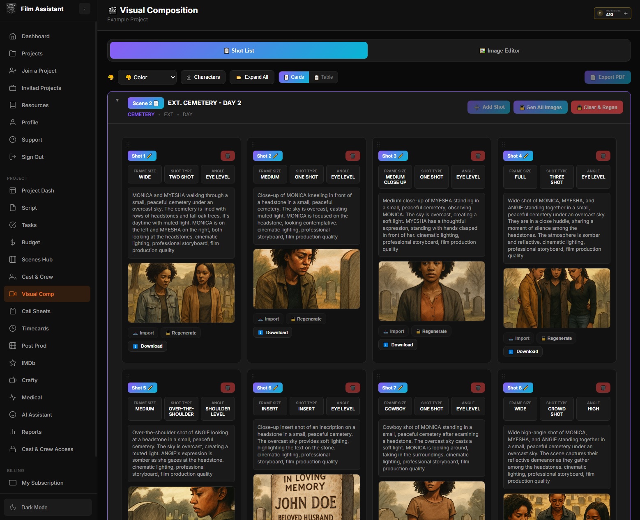Download the Shot 3 image

(x=398, y=345)
